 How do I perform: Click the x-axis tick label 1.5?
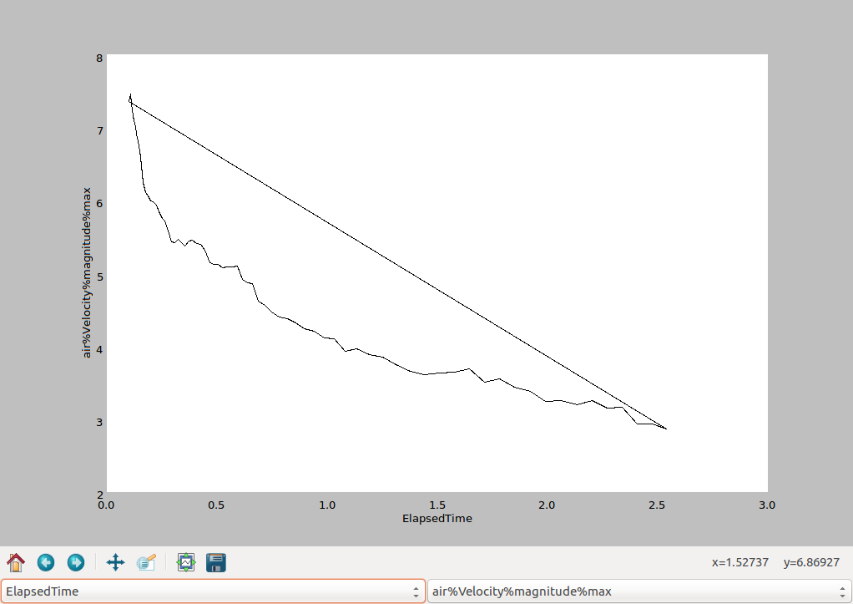coord(437,505)
